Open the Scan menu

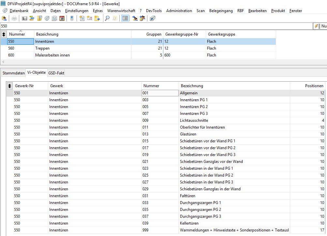pos(201,11)
